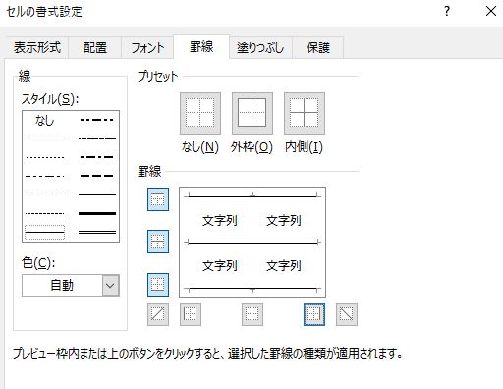
Task: Click the bottom-right 文字列 preview cell
Action: click(284, 265)
